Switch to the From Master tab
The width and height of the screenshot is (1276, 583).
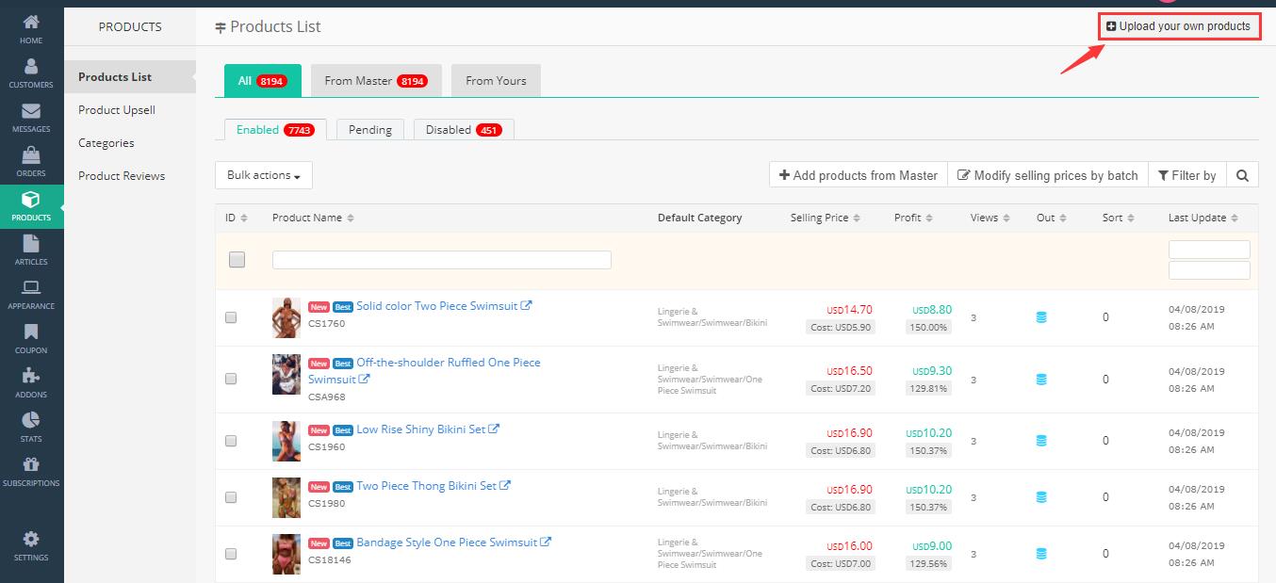pos(375,81)
